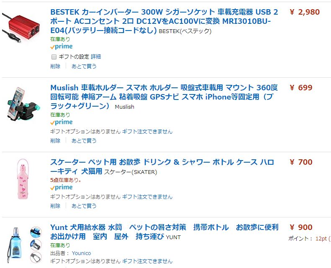The width and height of the screenshot is (331, 268).
Task: Delete the Muslish phone holder from cart
Action: (x=55, y=141)
